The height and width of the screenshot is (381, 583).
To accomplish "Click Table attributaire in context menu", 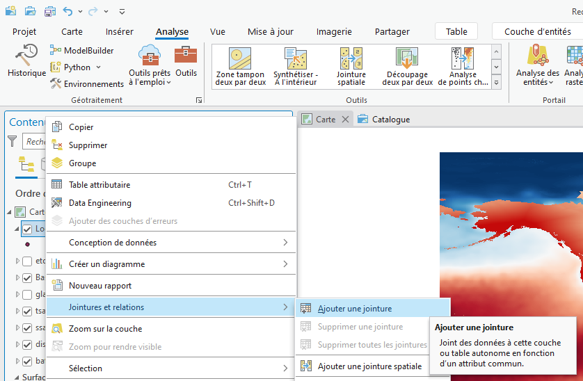I will click(99, 185).
